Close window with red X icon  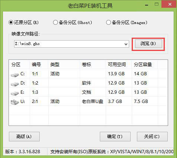click(x=170, y=4)
